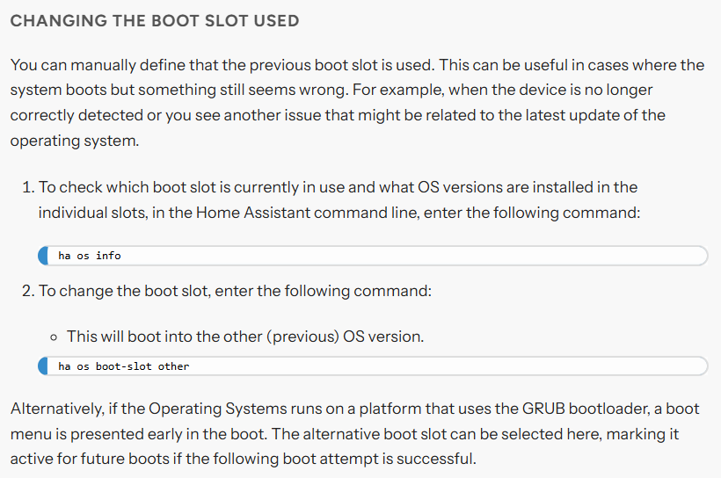This screenshot has width=721, height=478.
Task: Click the word 'info' in the first command
Action: (108, 256)
